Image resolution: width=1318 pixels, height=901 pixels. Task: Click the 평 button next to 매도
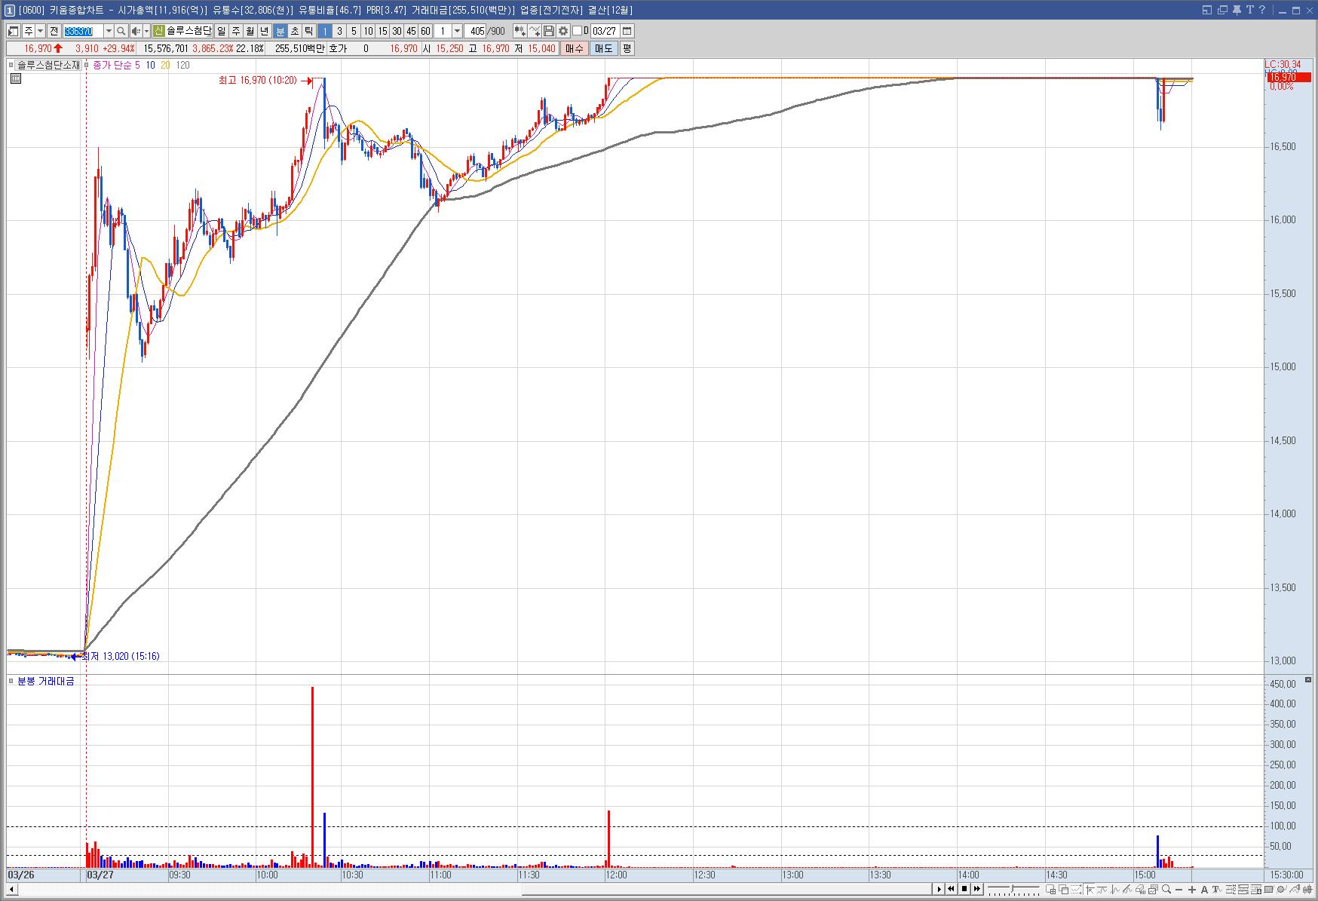pyautogui.click(x=627, y=48)
